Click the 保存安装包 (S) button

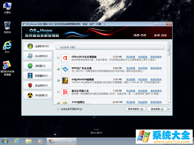[x=135, y=109]
